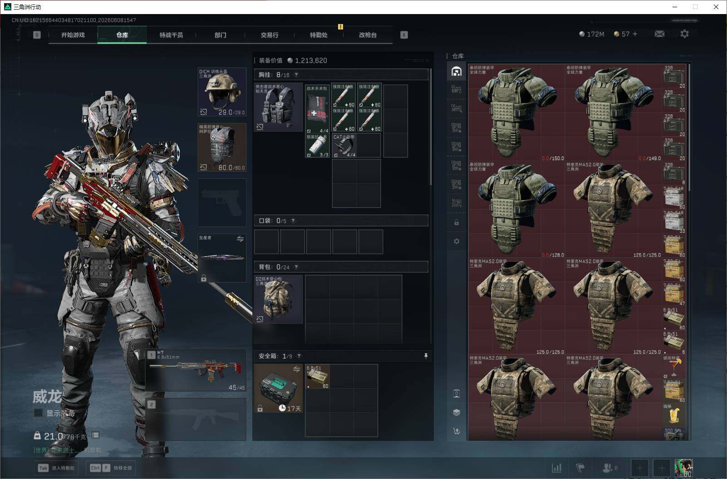Select the main stash icon in sidebar
The width and height of the screenshot is (727, 479).
(457, 71)
